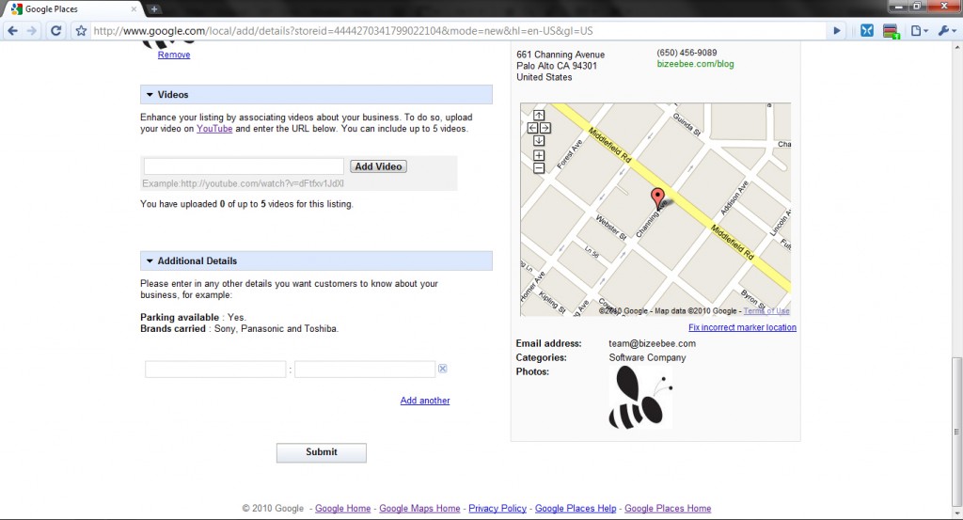This screenshot has width=963, height=520.
Task: Click Fix incorrect marker location
Action: pyautogui.click(x=742, y=327)
